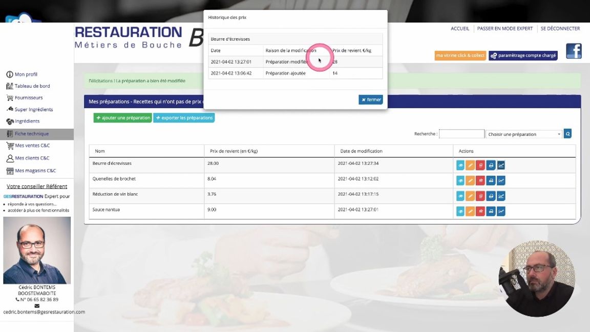Click the blue search magnifier button

click(568, 134)
